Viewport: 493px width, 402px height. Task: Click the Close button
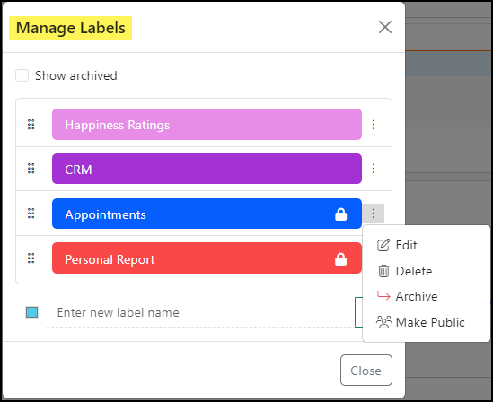click(x=366, y=371)
